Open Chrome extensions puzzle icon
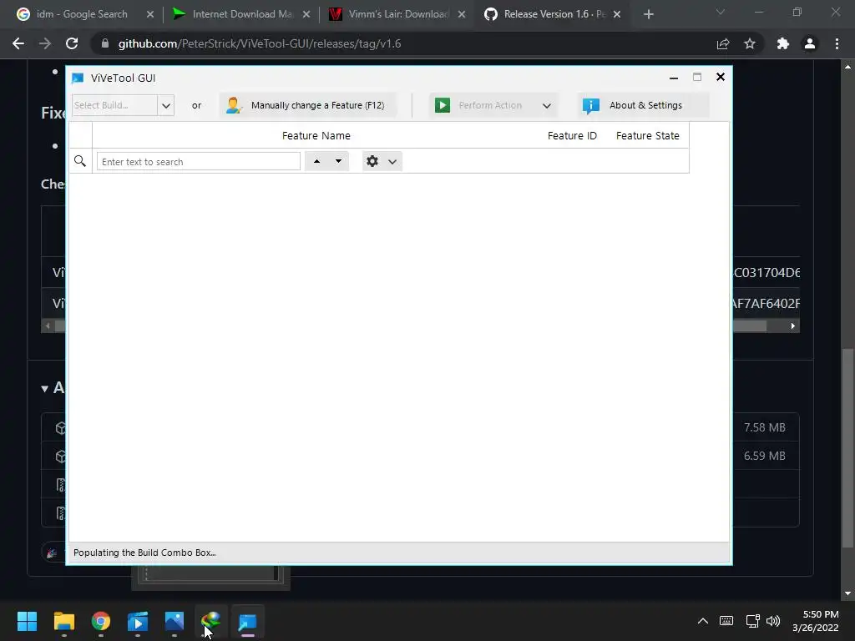The height and width of the screenshot is (641, 855). click(783, 43)
